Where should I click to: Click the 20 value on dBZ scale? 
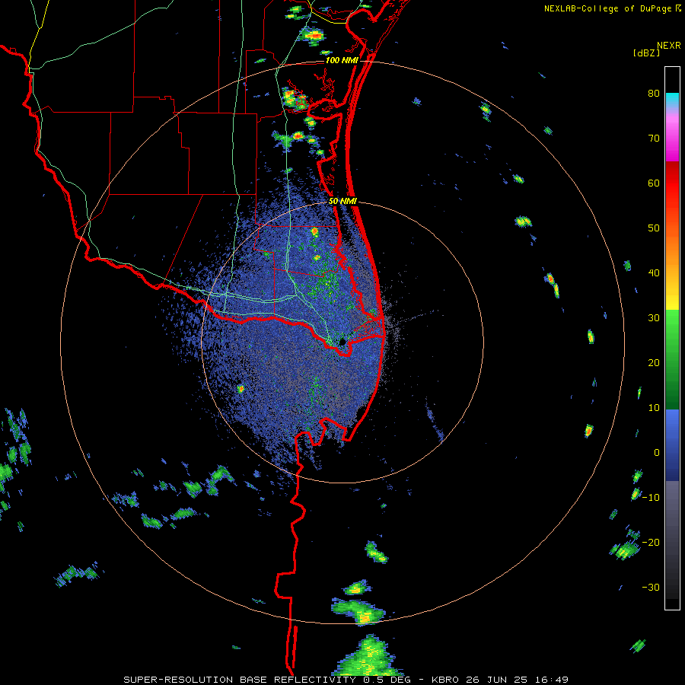(654, 362)
